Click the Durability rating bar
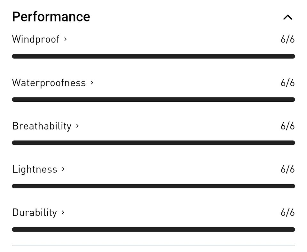 point(153,229)
